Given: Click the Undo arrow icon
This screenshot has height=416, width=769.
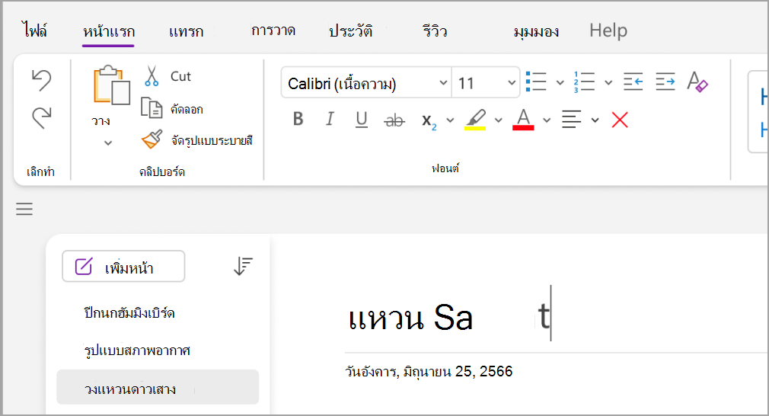Looking at the screenshot, I should 41,81.
